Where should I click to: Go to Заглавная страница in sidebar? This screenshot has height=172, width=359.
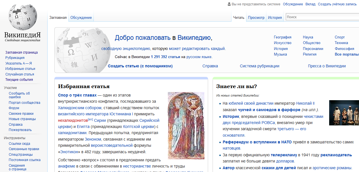(21, 52)
